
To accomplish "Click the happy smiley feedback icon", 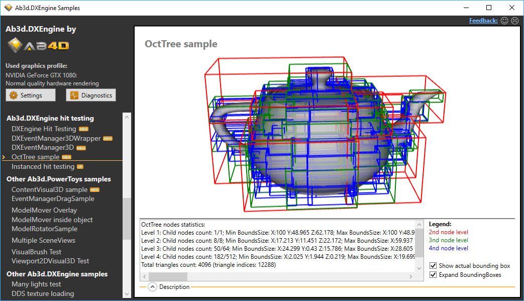I will click(x=504, y=21).
